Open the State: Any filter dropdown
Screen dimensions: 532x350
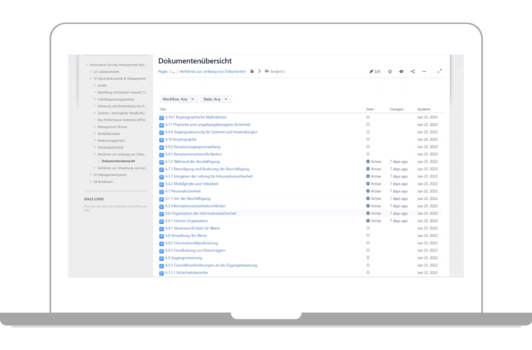pos(215,99)
